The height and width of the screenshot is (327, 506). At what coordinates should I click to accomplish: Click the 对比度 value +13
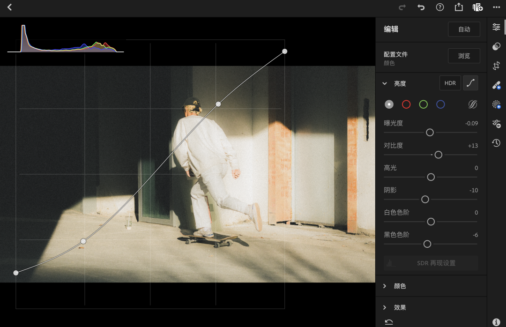tap(473, 146)
